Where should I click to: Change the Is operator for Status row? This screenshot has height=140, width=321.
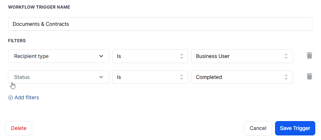[x=150, y=77]
